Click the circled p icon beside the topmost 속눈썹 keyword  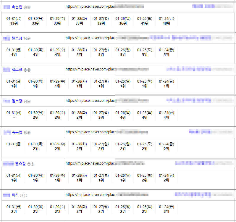[x=29, y=7]
